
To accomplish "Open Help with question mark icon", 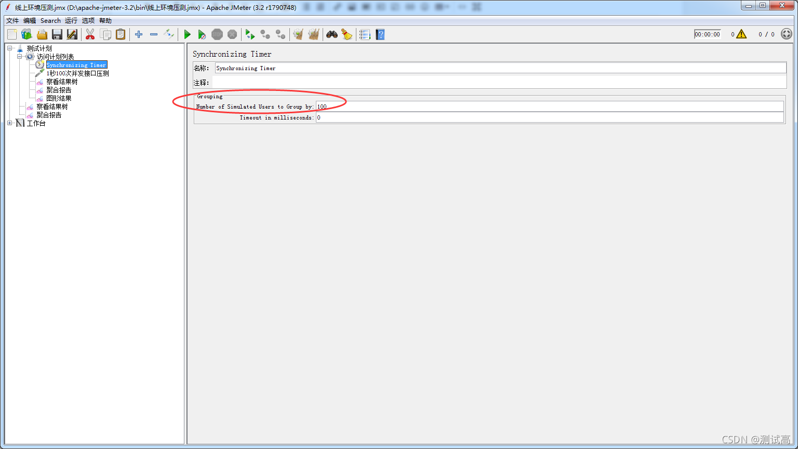I will pos(380,34).
